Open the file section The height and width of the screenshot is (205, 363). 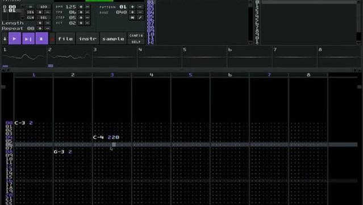[x=65, y=39]
